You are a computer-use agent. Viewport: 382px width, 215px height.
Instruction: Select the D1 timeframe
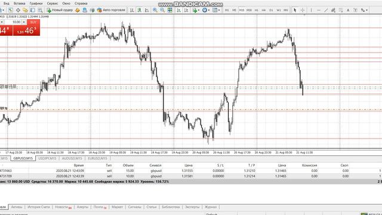(x=271, y=10)
